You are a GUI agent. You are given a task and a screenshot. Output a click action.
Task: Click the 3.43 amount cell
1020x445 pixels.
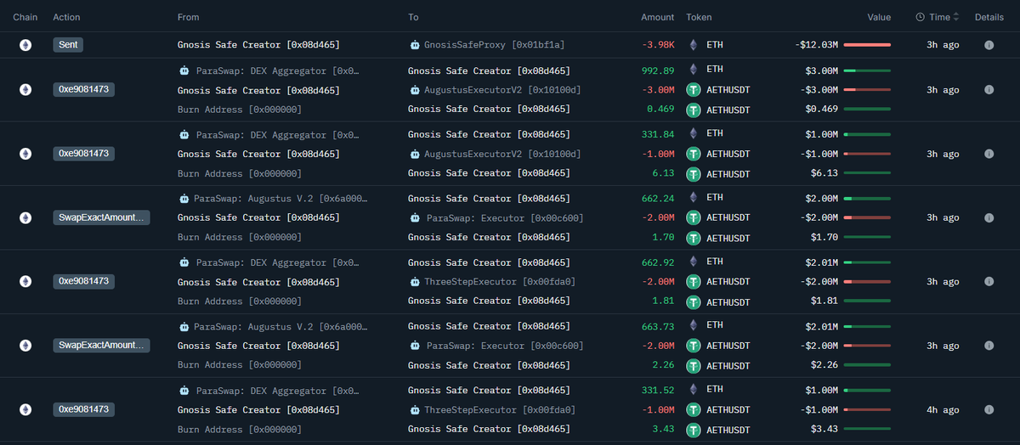pyautogui.click(x=664, y=429)
